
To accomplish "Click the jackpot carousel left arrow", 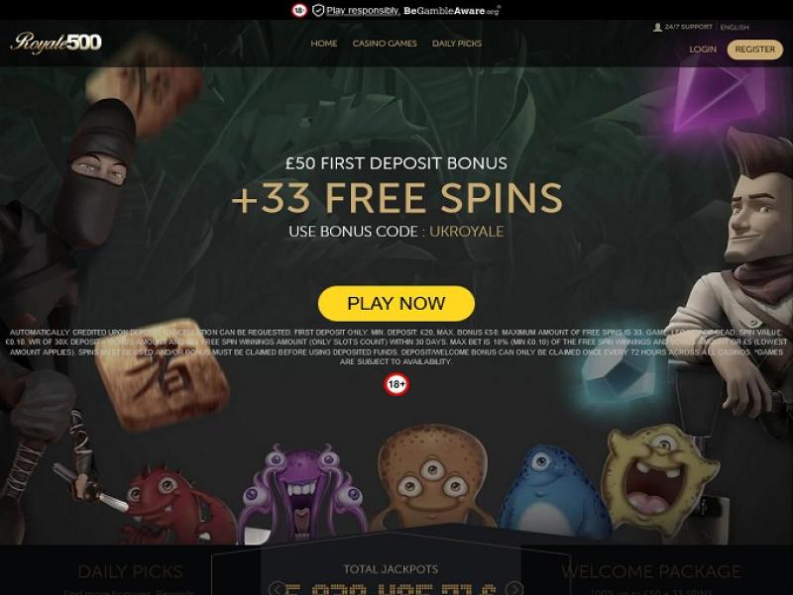I will pyautogui.click(x=277, y=588).
